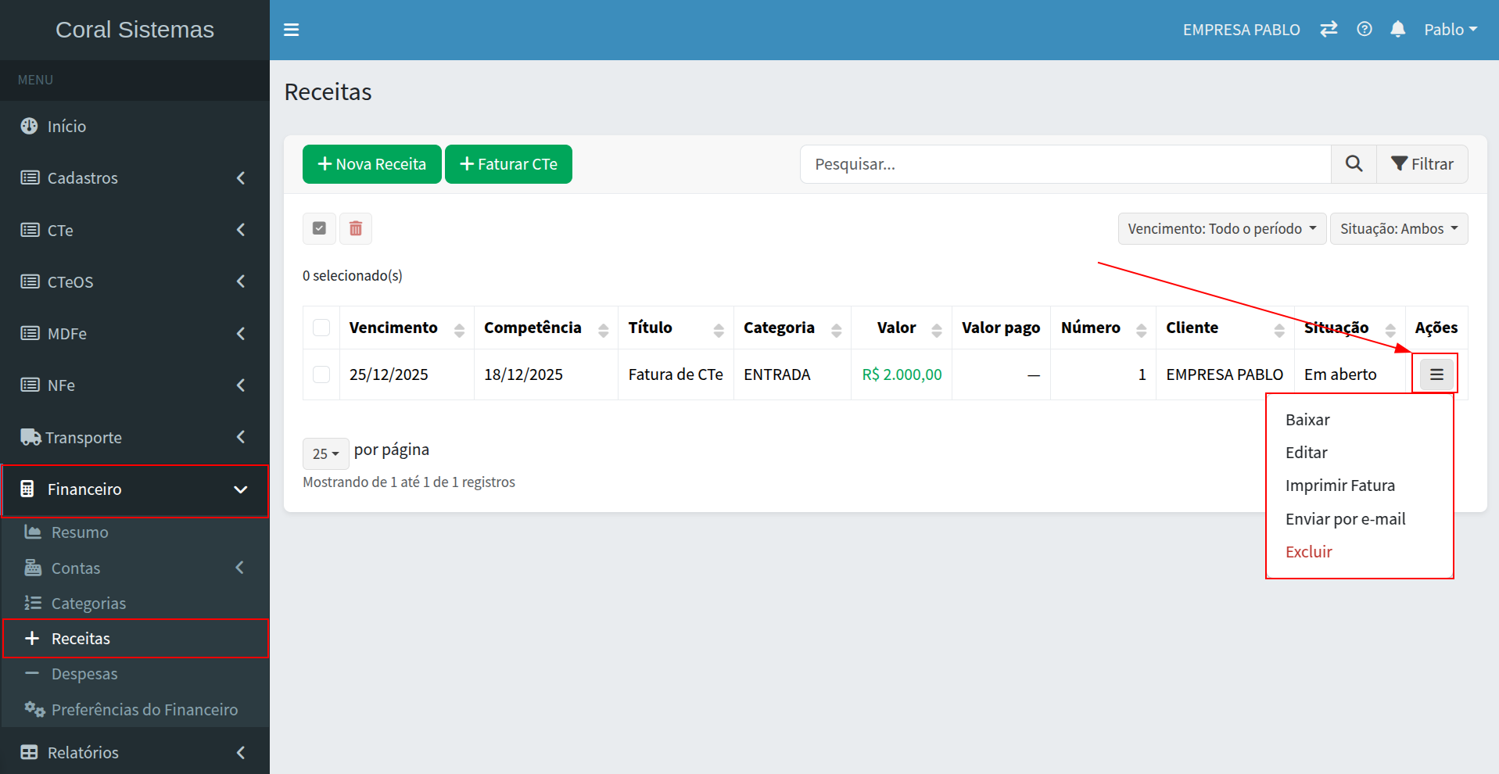Click the switch company arrows icon
1499x774 pixels.
[1329, 30]
